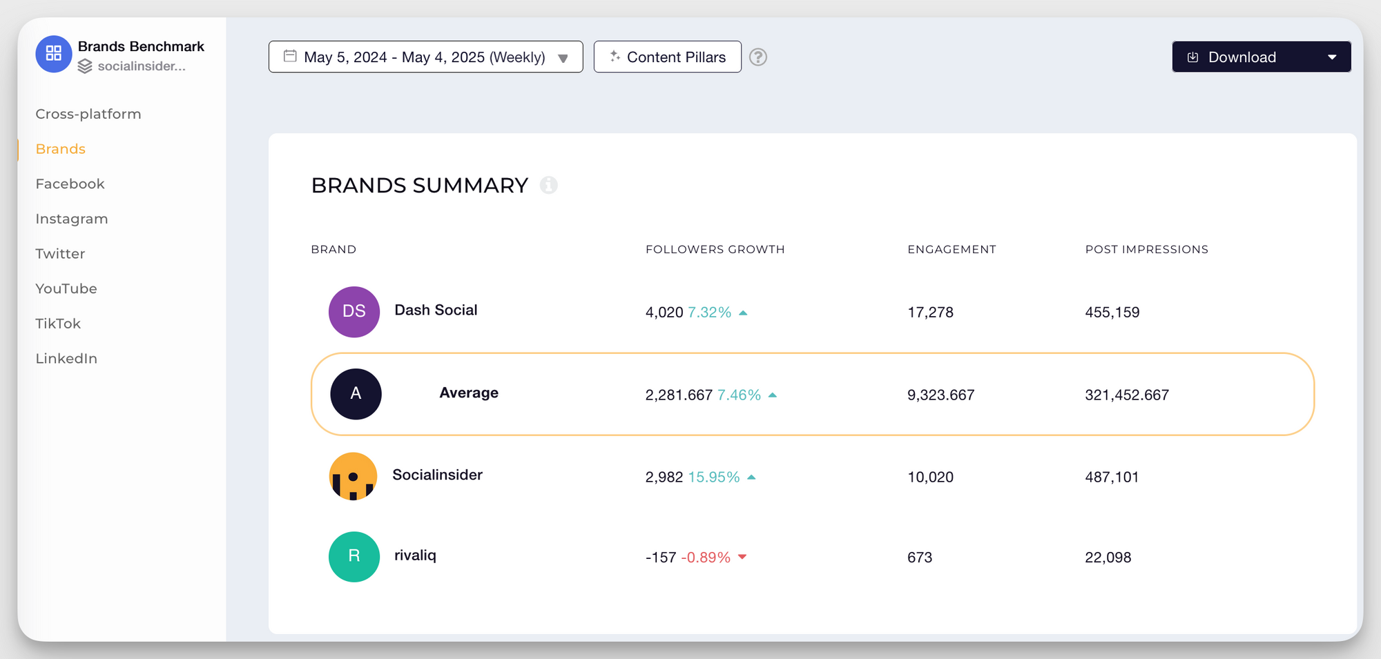
Task: Click the ENGAGEMENT column header
Action: point(952,249)
